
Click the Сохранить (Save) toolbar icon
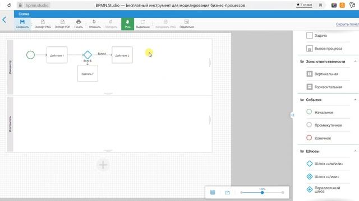(x=22, y=24)
